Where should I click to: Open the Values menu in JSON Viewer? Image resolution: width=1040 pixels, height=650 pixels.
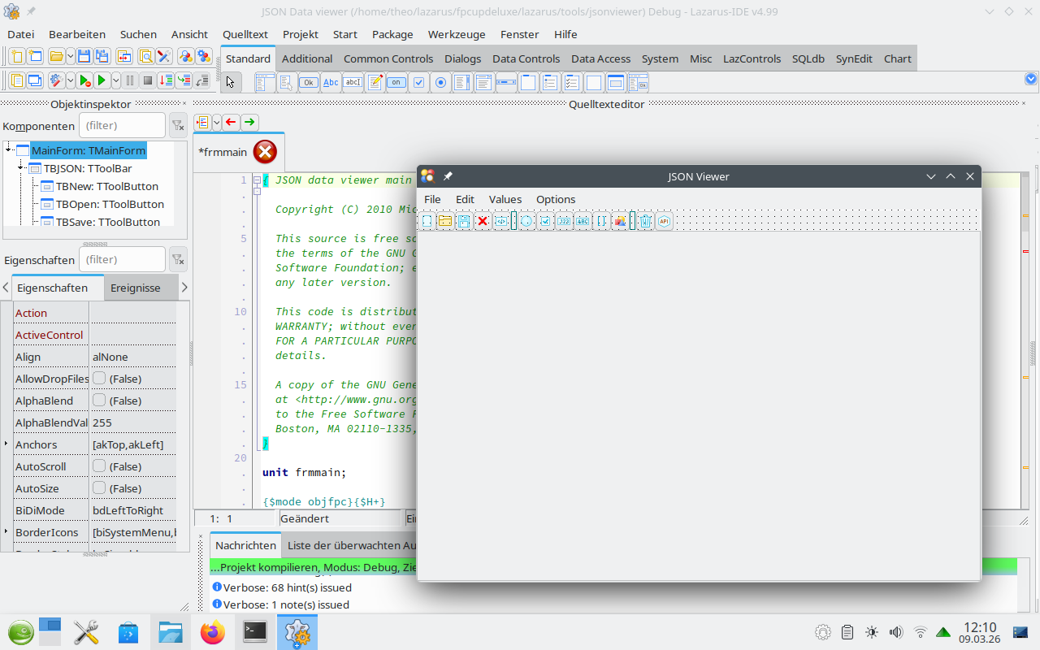click(x=505, y=199)
